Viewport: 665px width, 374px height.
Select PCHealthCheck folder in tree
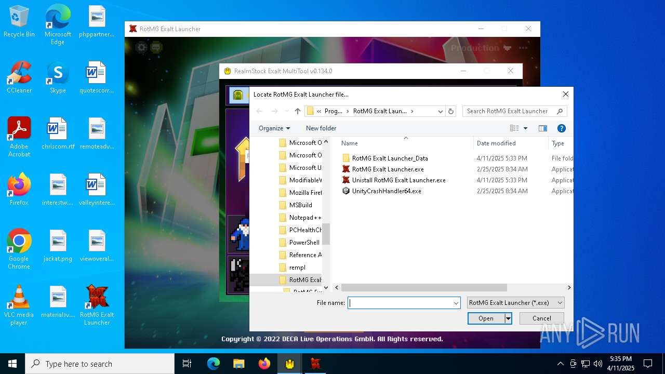(300, 230)
